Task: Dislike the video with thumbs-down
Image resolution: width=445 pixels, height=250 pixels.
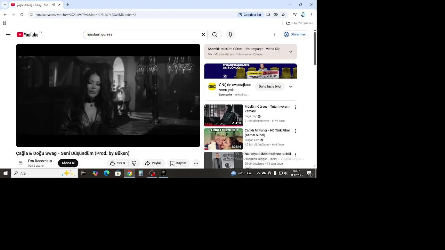Action: tap(134, 163)
